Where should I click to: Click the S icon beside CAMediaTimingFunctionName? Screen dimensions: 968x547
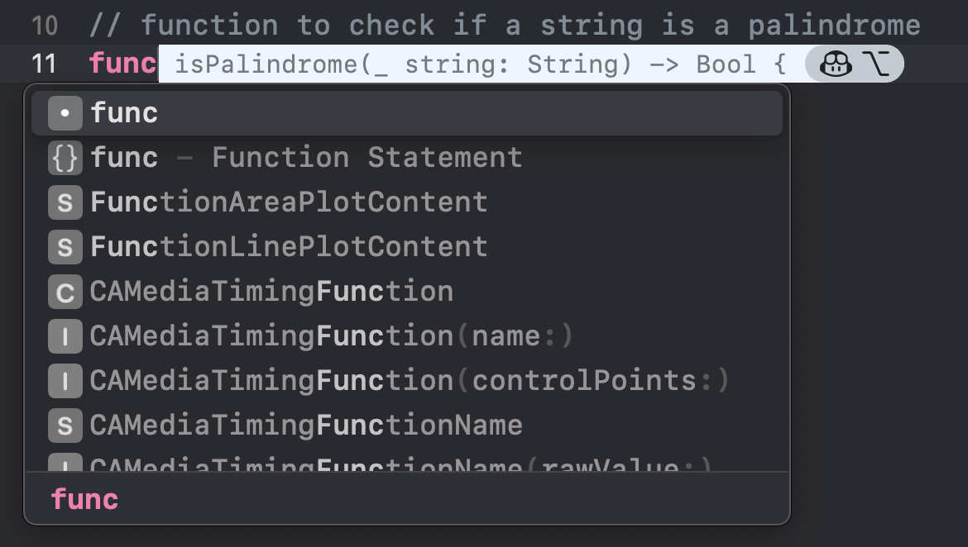65,425
